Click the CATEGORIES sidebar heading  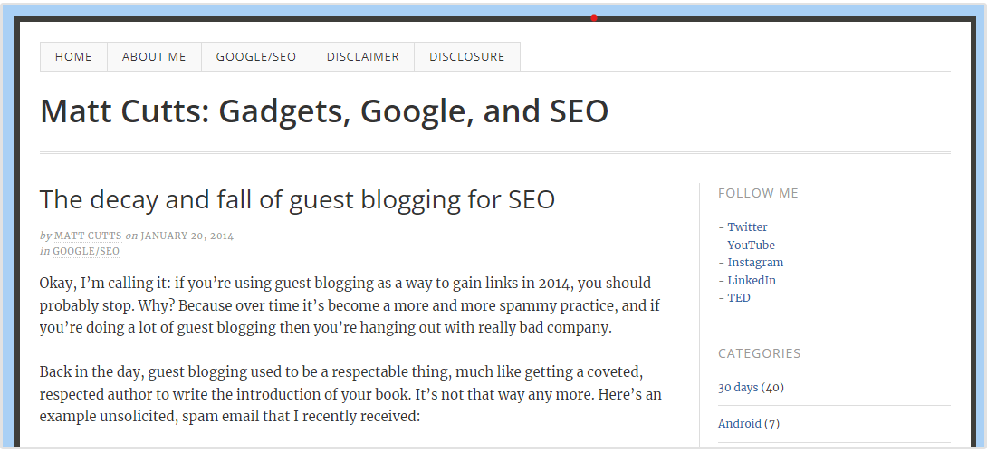click(x=759, y=353)
